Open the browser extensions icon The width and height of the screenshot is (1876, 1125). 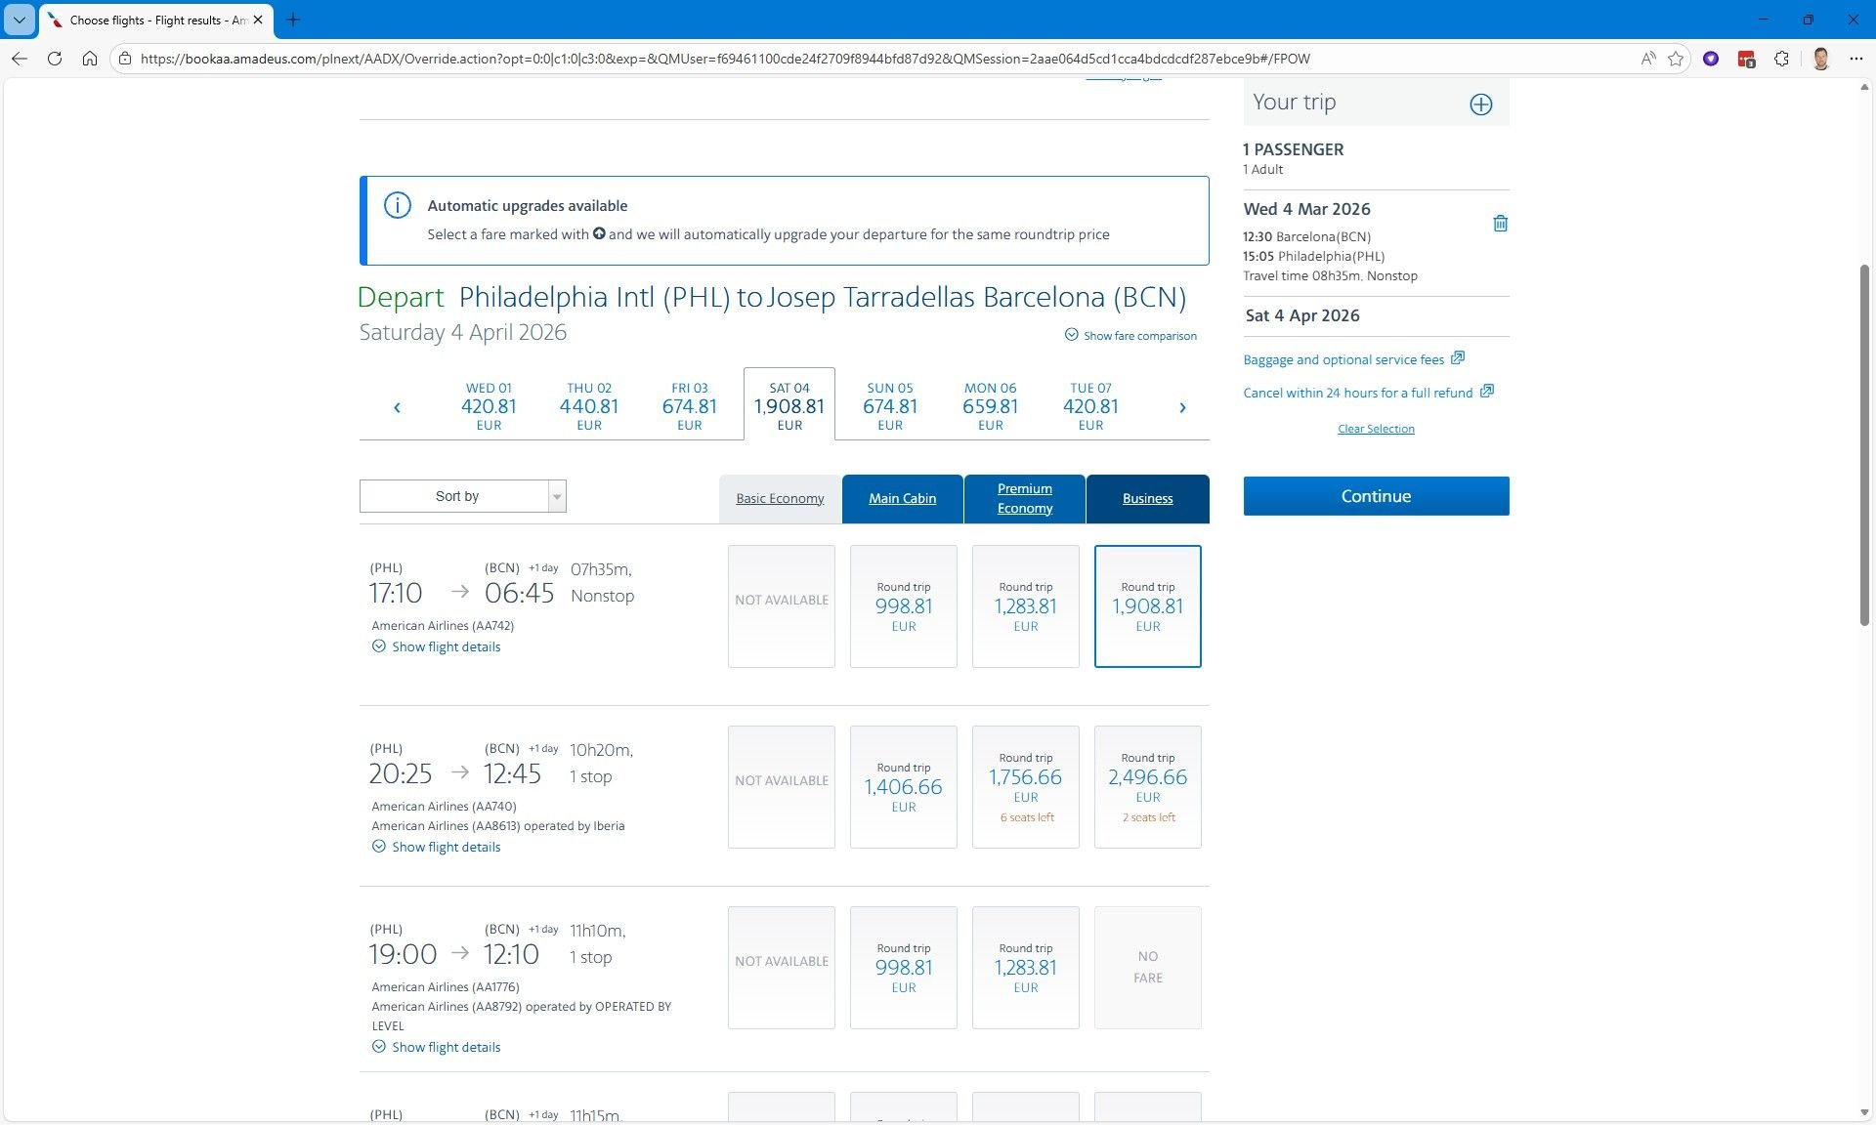click(1781, 59)
